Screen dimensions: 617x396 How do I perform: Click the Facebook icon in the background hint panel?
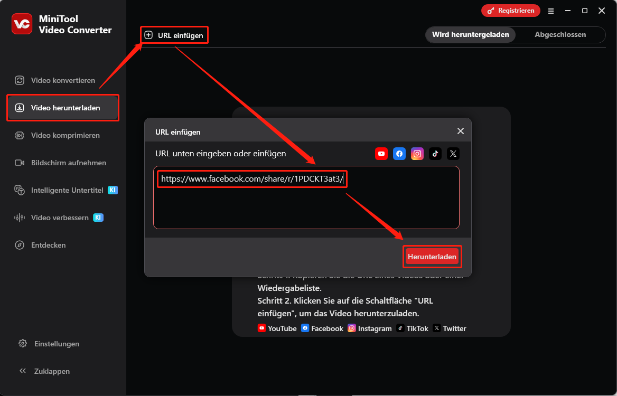305,328
